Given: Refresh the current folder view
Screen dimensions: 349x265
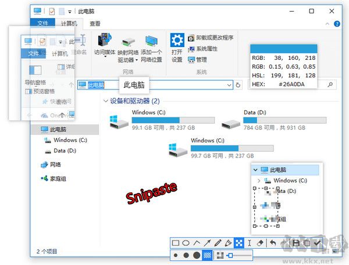Looking at the screenshot, I should [x=238, y=85].
